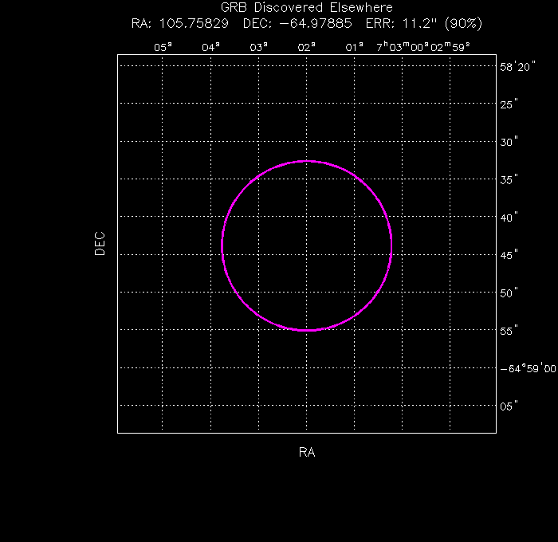Click the 02s RA tick label
Viewport: 558px width, 542px height.
tap(307, 47)
